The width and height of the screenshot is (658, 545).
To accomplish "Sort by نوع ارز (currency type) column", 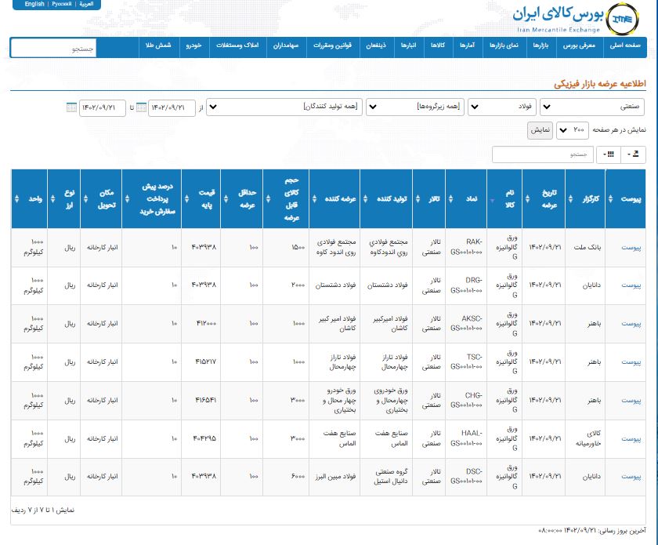I will coord(63,198).
